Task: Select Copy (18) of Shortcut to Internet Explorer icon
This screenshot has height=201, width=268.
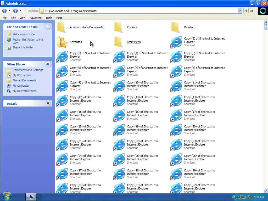Action: click(62, 130)
